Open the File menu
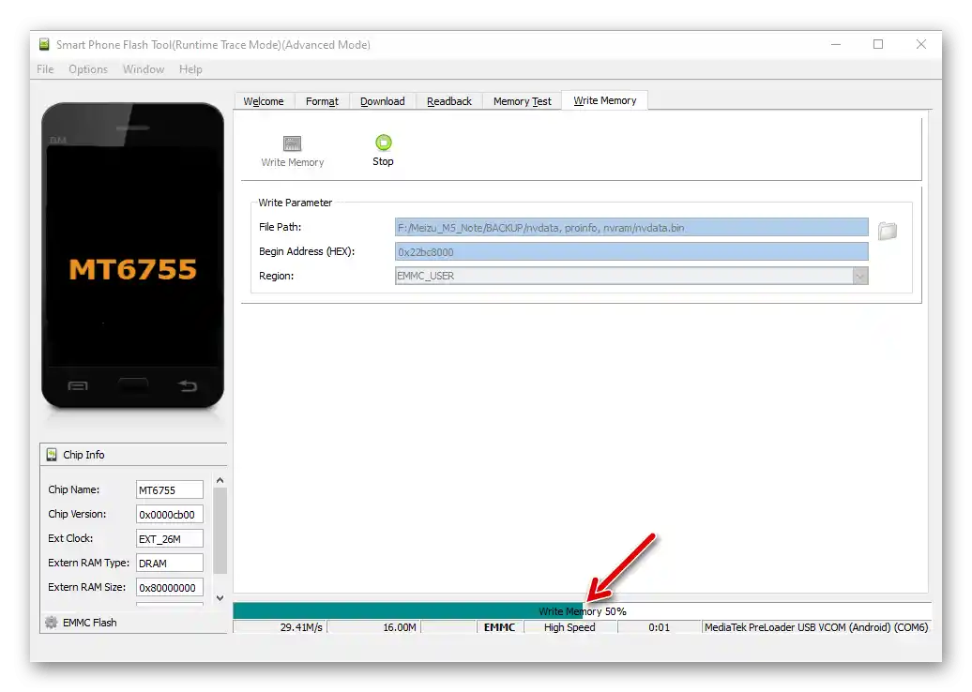Image resolution: width=972 pixels, height=692 pixels. (45, 69)
